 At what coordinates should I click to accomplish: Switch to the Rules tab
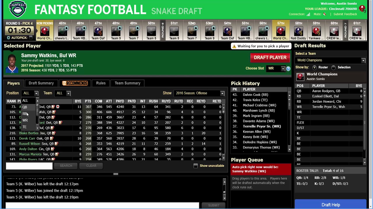point(101,83)
